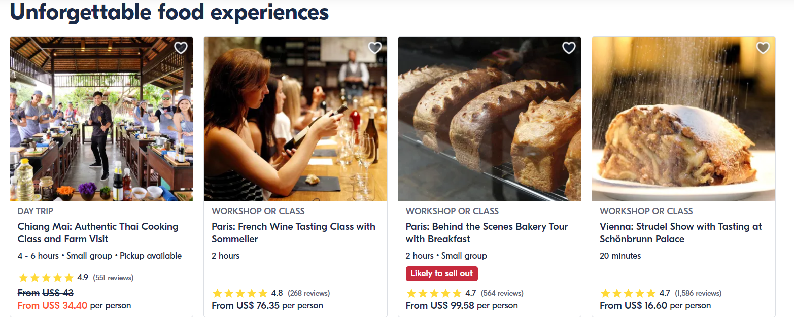Open Paris French Wine Tasting Class title
794x323 pixels.
[x=293, y=233]
